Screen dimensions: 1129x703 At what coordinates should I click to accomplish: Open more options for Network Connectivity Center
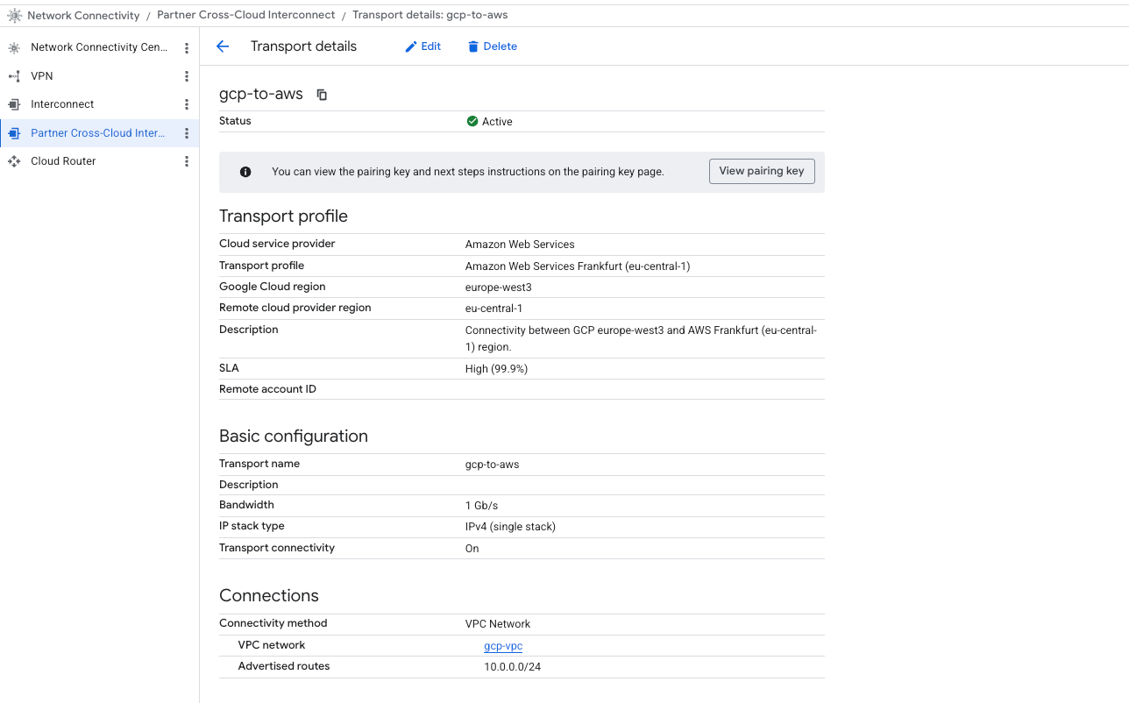(x=186, y=48)
